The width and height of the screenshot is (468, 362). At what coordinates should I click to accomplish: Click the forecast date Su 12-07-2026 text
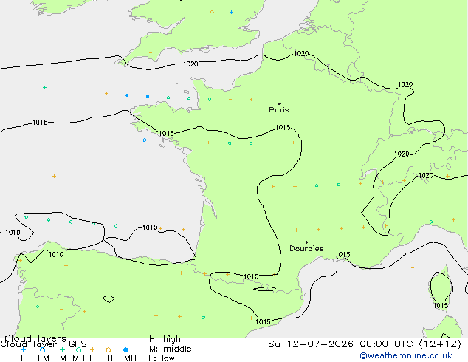pos(311,344)
